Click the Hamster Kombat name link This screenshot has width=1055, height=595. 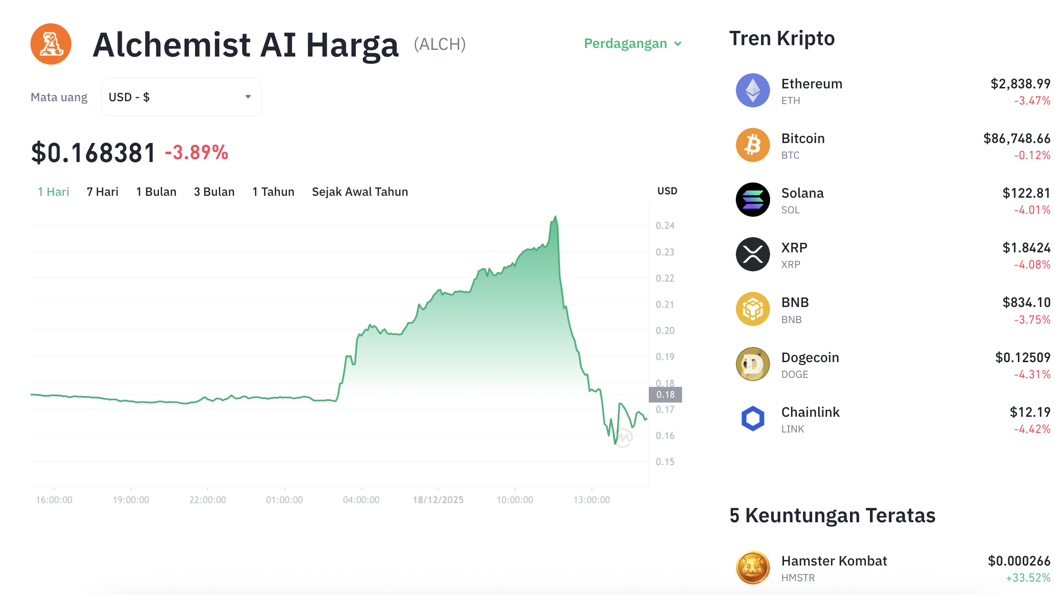[834, 561]
